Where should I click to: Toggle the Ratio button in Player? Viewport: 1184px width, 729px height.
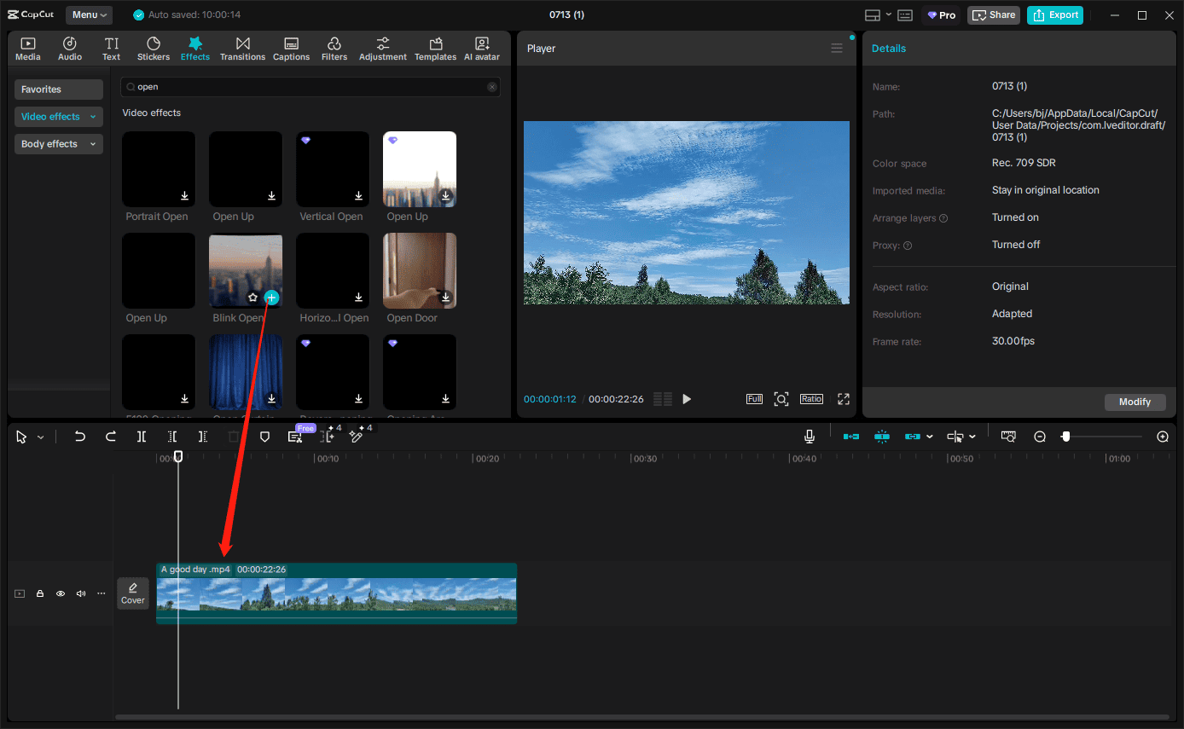(x=811, y=399)
